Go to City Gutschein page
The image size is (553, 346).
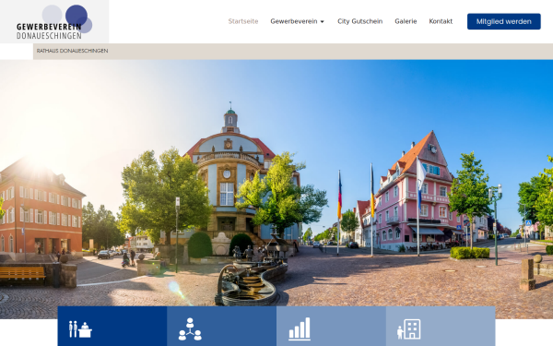359,21
